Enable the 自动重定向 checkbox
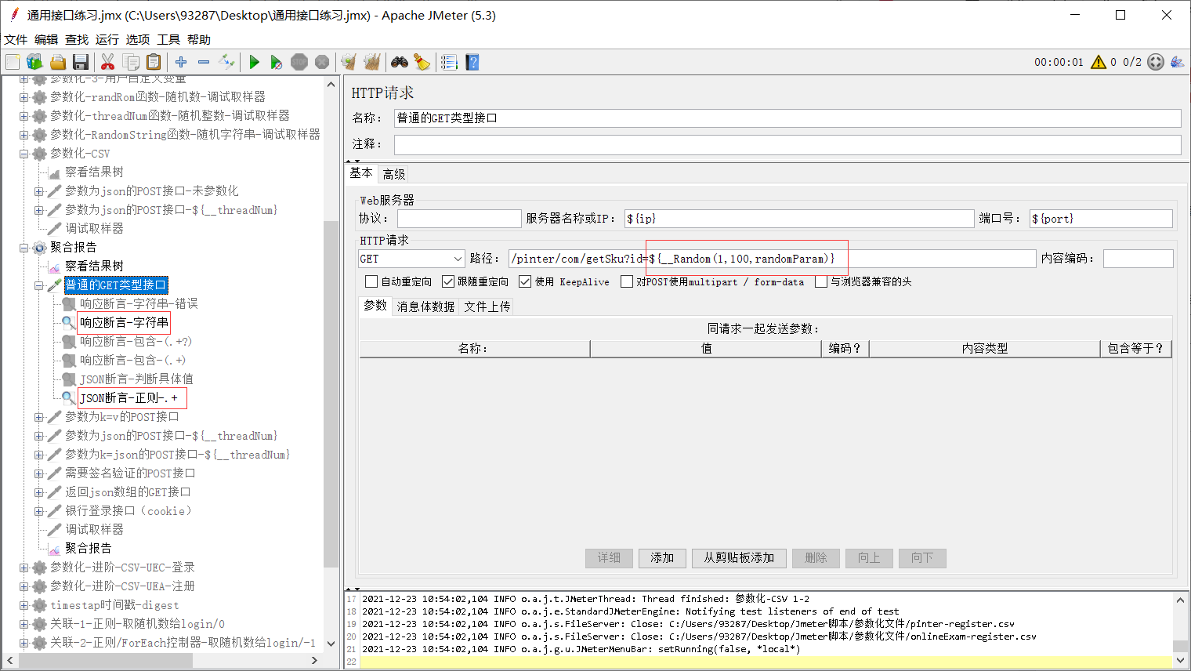The image size is (1191, 671). tap(371, 281)
